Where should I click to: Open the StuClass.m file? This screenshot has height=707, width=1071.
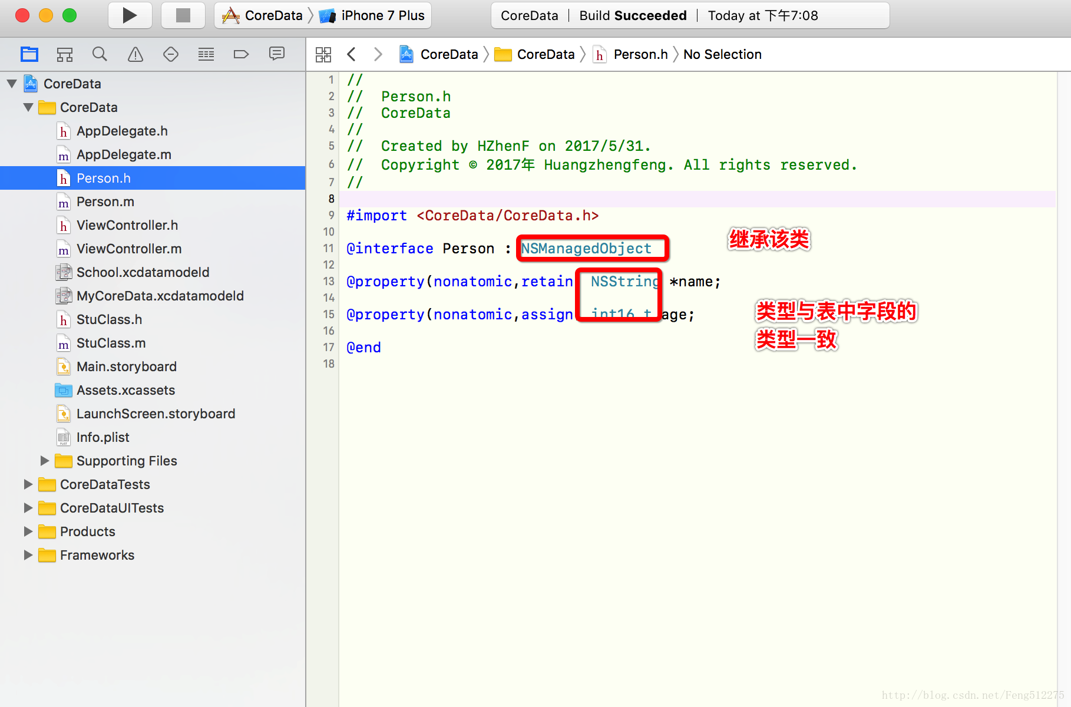[153, 343]
